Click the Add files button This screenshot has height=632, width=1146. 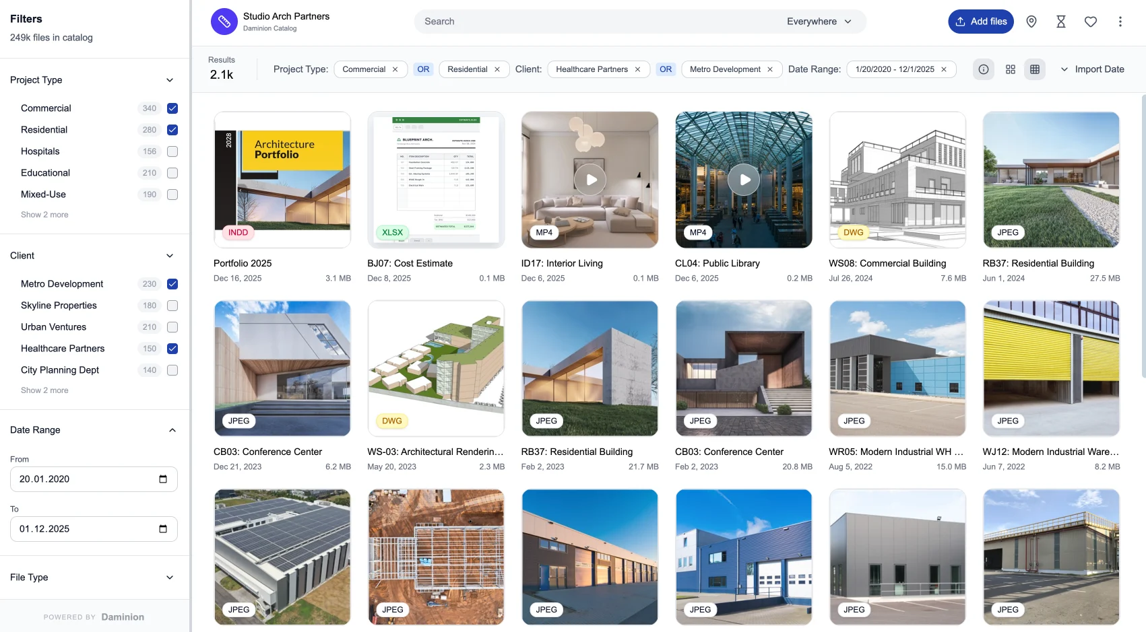coord(980,22)
